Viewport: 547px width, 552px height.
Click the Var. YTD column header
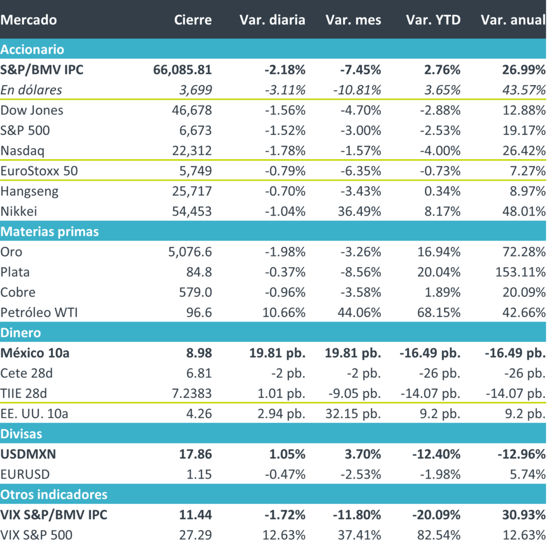(433, 20)
